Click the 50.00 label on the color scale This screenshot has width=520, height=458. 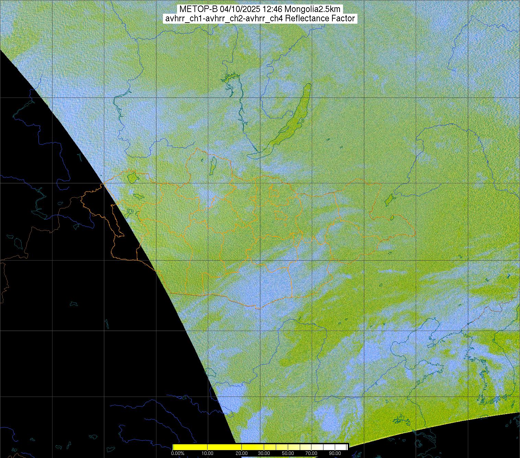pyautogui.click(x=288, y=454)
